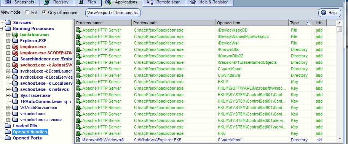Screen dimensions: 348x144
Task: Click the icon of the \Device\KsecDD row
Action: (x=78, y=30)
